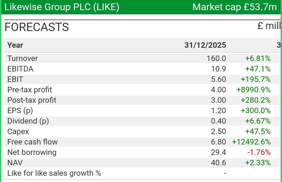
Task: Click the Likewise Group PLC (LIKE) title
Action: pyautogui.click(x=62, y=7)
